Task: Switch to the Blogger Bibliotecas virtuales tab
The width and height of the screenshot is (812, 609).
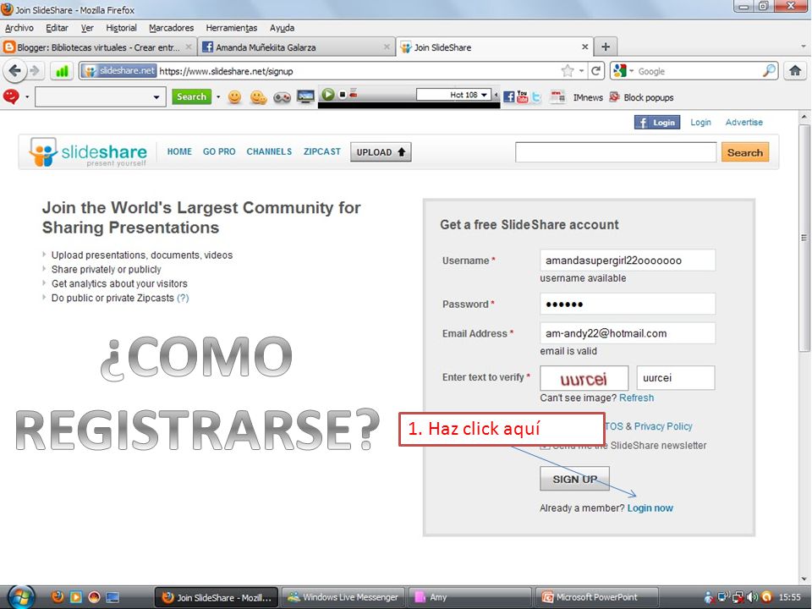Action: [98, 47]
